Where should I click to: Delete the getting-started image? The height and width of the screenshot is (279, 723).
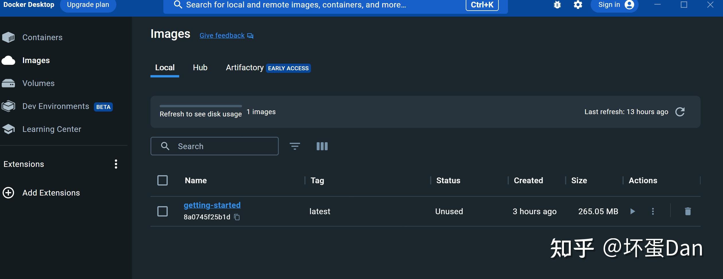688,211
